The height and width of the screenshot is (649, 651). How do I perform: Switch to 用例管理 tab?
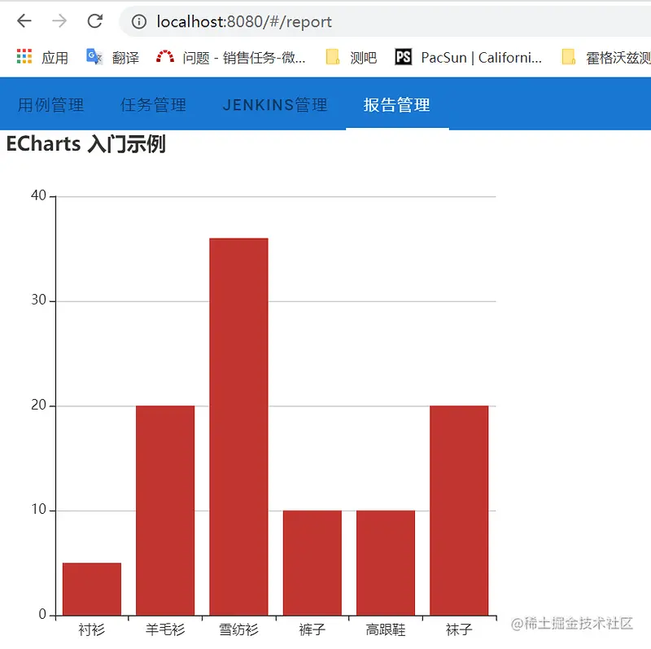coord(50,105)
